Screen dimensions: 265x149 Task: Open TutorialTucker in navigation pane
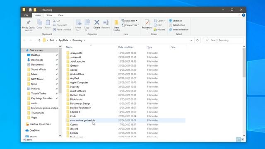tap(39, 94)
